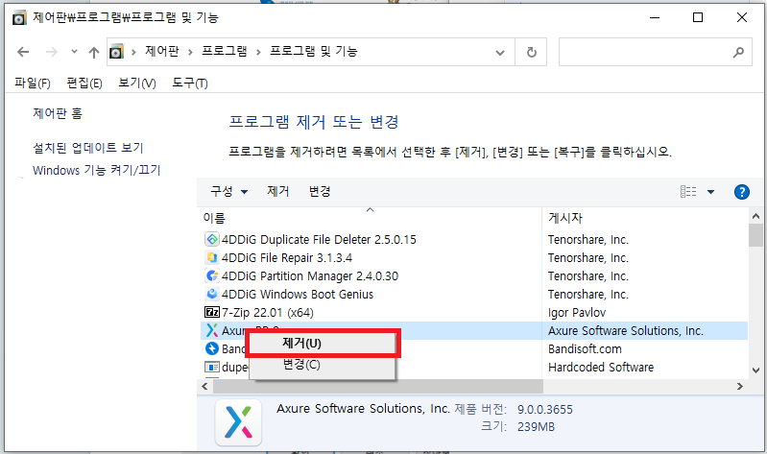Click the horizontal scrollbar thumb
This screenshot has height=454, width=767.
[378, 387]
